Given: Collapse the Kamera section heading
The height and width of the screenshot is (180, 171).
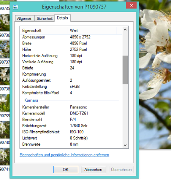Looking at the screenshot, I should [x=31, y=100].
